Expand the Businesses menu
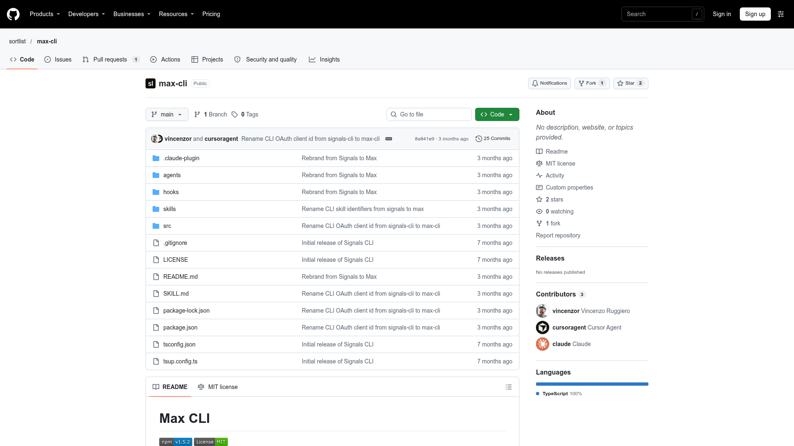 [132, 14]
